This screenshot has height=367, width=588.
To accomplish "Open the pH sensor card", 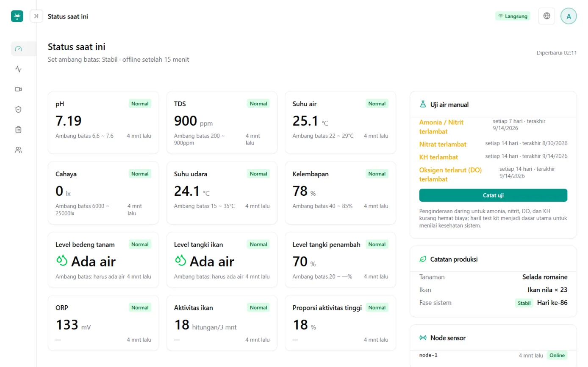I will point(103,123).
